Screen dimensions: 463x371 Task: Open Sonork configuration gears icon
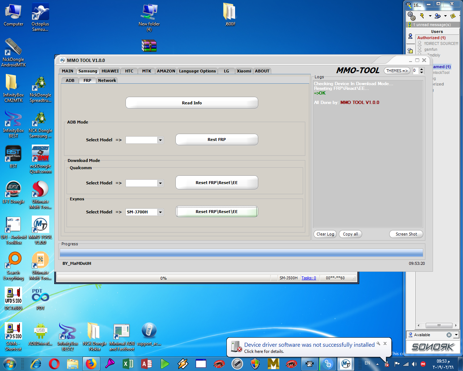pyautogui.click(x=411, y=16)
